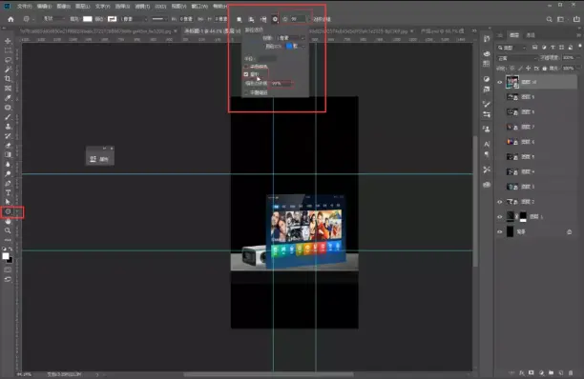This screenshot has width=584, height=379.
Task: Open the 颜色 dropdown in path options
Action: (x=296, y=46)
